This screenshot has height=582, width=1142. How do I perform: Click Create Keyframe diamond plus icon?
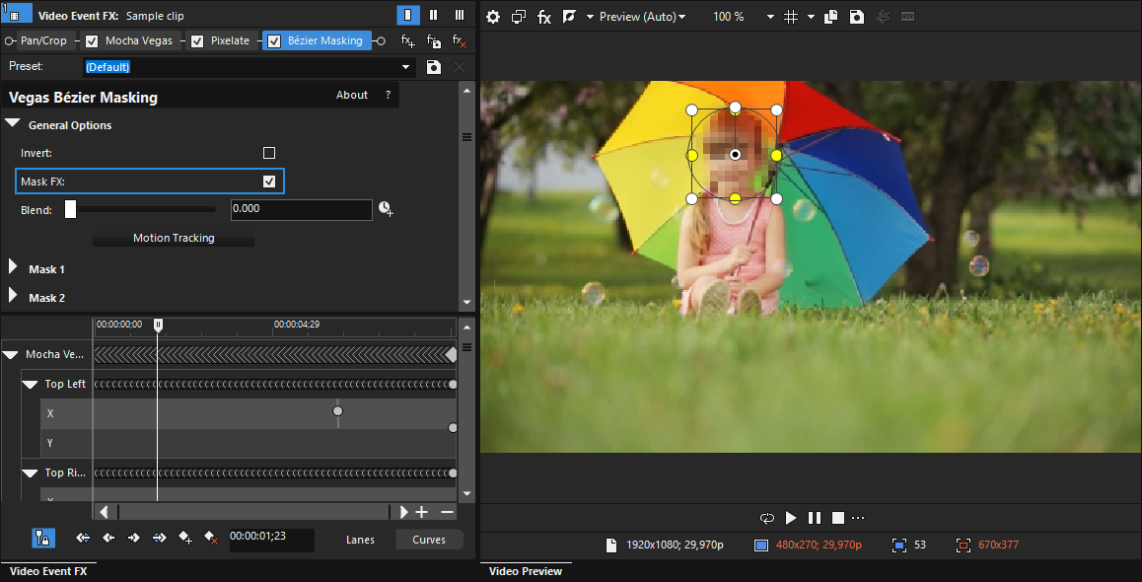(x=185, y=539)
